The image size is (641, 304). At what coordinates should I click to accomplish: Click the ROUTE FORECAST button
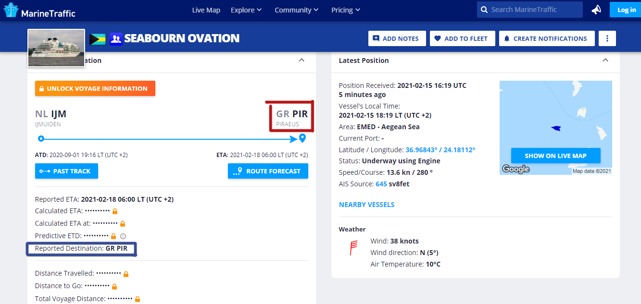(x=268, y=171)
